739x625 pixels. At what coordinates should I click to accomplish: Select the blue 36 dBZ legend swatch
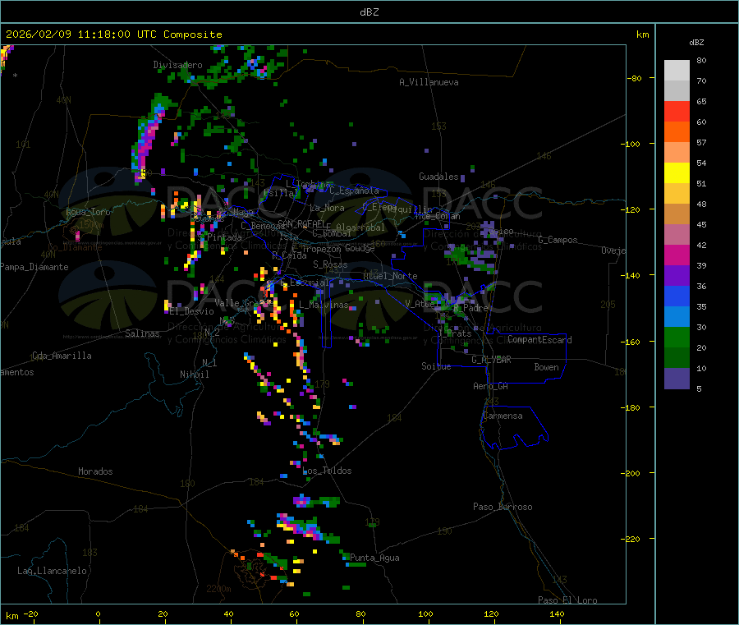[x=677, y=296]
